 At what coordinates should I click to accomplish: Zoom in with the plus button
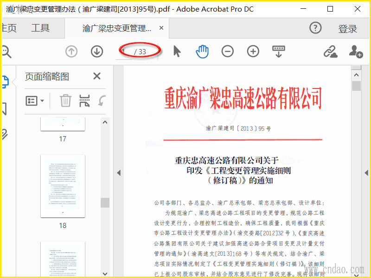coord(253,51)
